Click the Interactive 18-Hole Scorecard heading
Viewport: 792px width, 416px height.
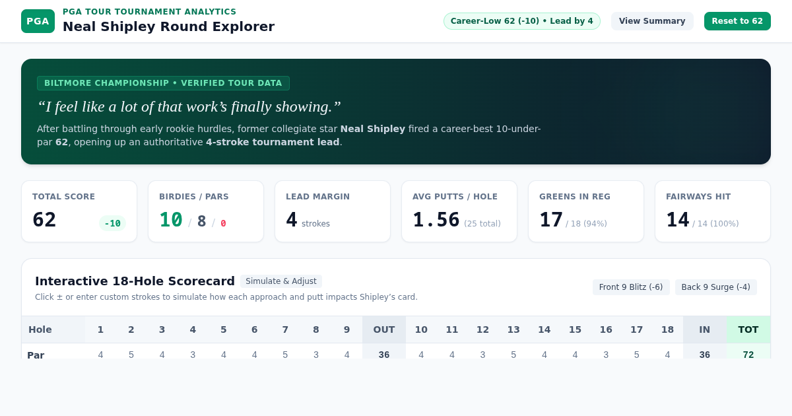pyautogui.click(x=135, y=281)
